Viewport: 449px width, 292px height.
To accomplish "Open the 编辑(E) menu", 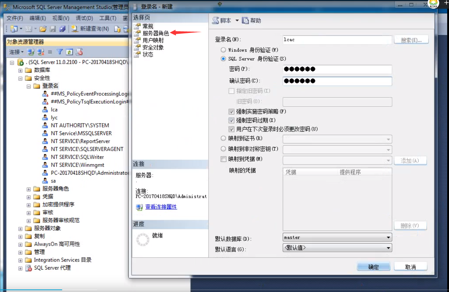I will 38,18.
